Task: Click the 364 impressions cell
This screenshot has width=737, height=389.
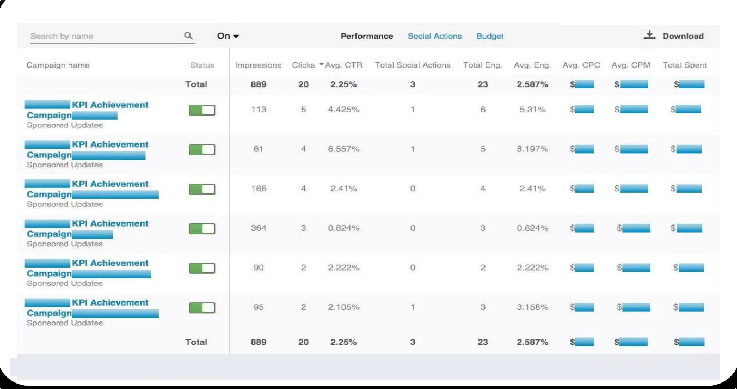Action: point(259,228)
